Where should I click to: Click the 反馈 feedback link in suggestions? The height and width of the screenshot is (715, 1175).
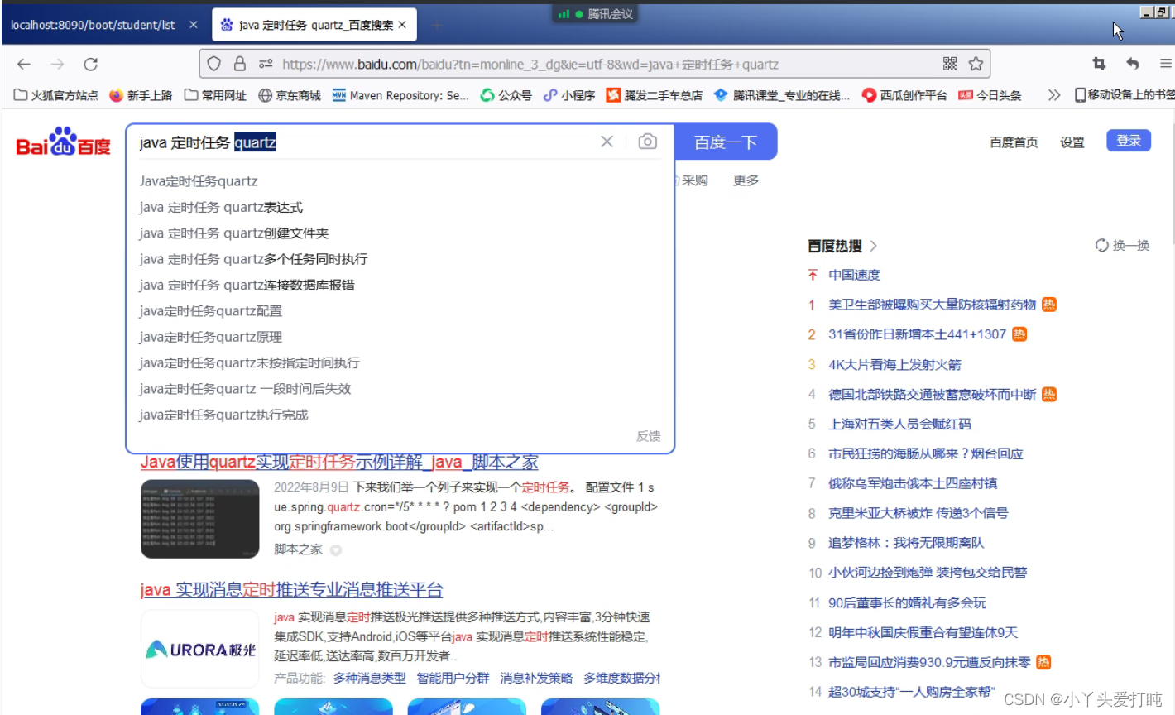pyautogui.click(x=649, y=436)
